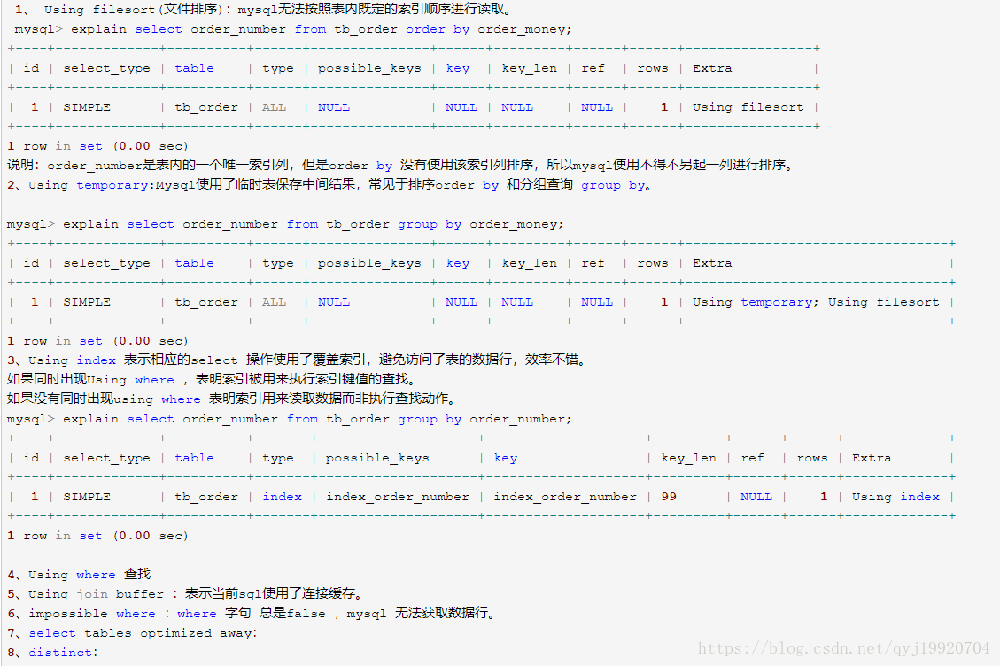Click index_order_number under the key column
The height and width of the screenshot is (666, 1000).
(x=565, y=497)
